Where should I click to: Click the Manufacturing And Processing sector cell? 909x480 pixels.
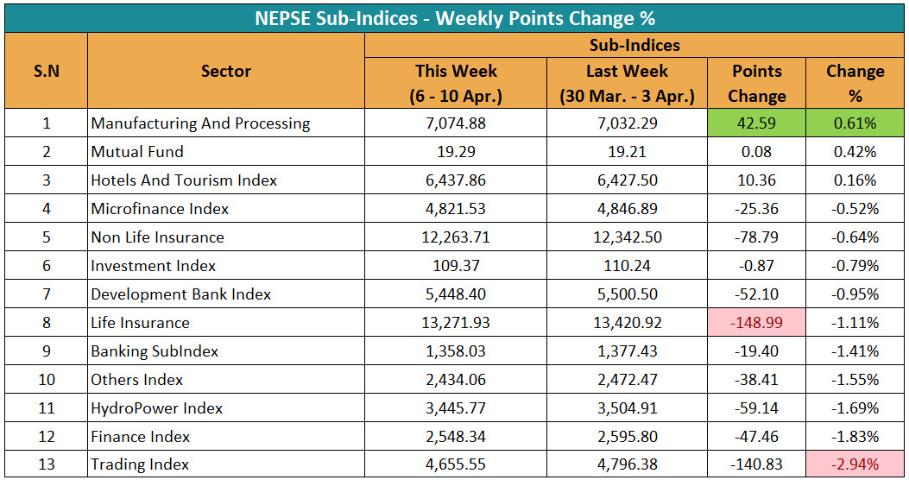point(200,123)
